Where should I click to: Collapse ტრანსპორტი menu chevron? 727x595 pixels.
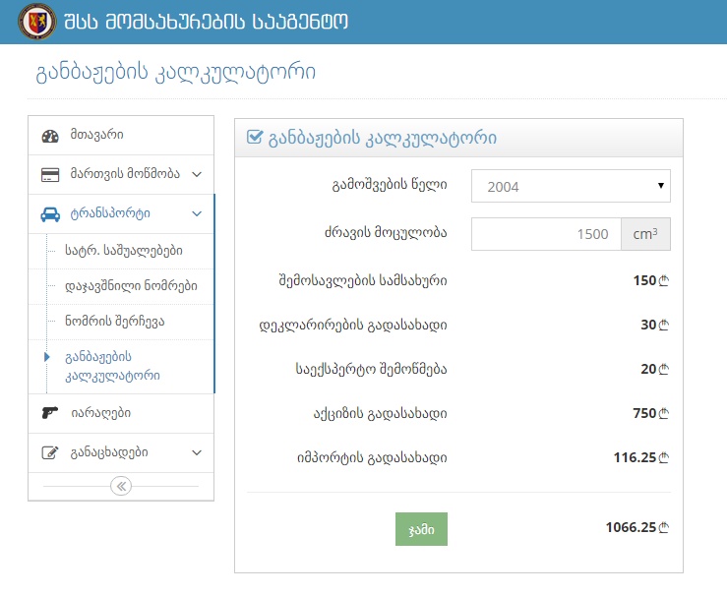click(197, 214)
